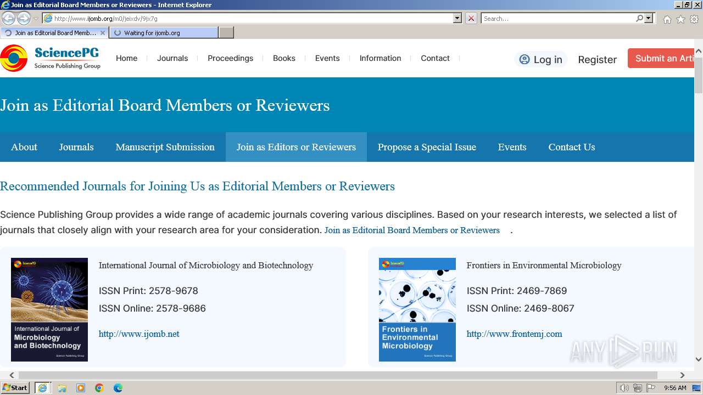703x395 pixels.
Task: Open the Edge taskbar icon
Action: [x=118, y=388]
